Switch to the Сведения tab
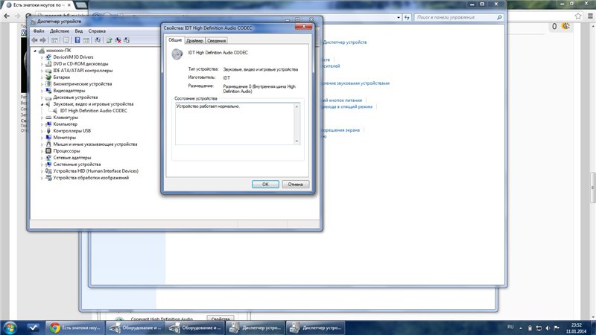 216,41
